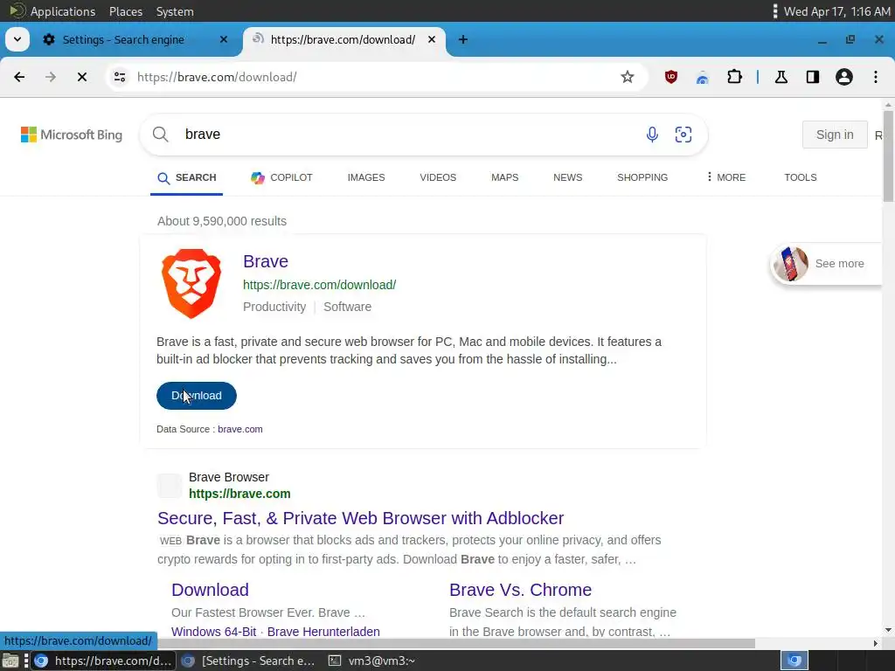Stop loading the page
The height and width of the screenshot is (671, 895).
click(x=81, y=77)
